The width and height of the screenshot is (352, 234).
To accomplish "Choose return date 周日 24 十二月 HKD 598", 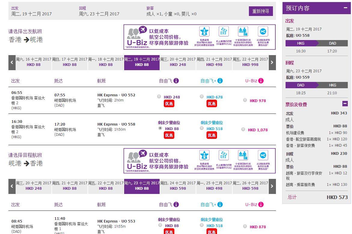I will click(178, 186).
